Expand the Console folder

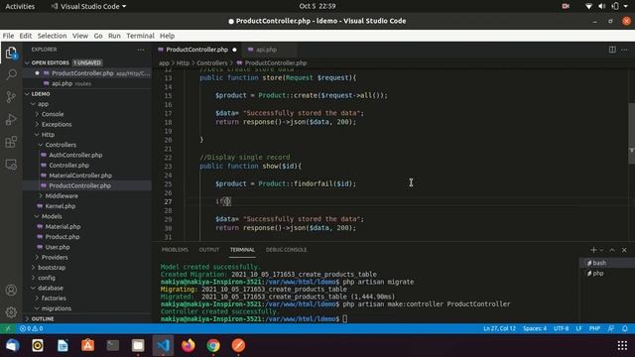point(37,114)
